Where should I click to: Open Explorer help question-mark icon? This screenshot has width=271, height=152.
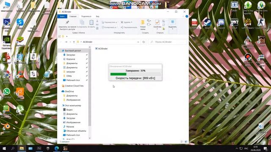187,16
